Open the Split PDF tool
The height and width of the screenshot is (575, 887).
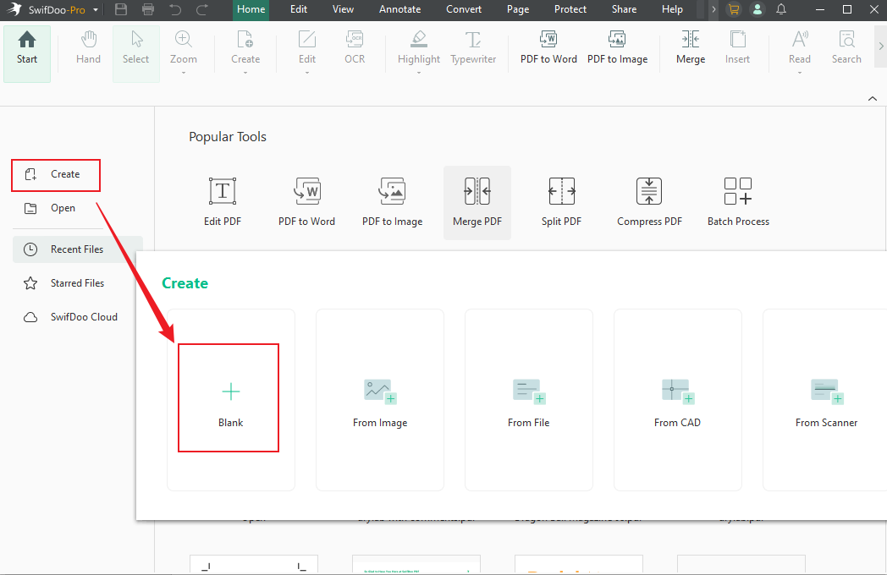561,200
